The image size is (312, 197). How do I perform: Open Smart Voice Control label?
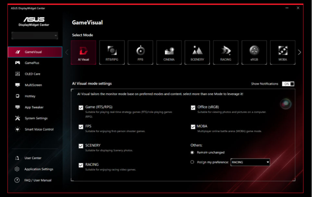point(39,129)
